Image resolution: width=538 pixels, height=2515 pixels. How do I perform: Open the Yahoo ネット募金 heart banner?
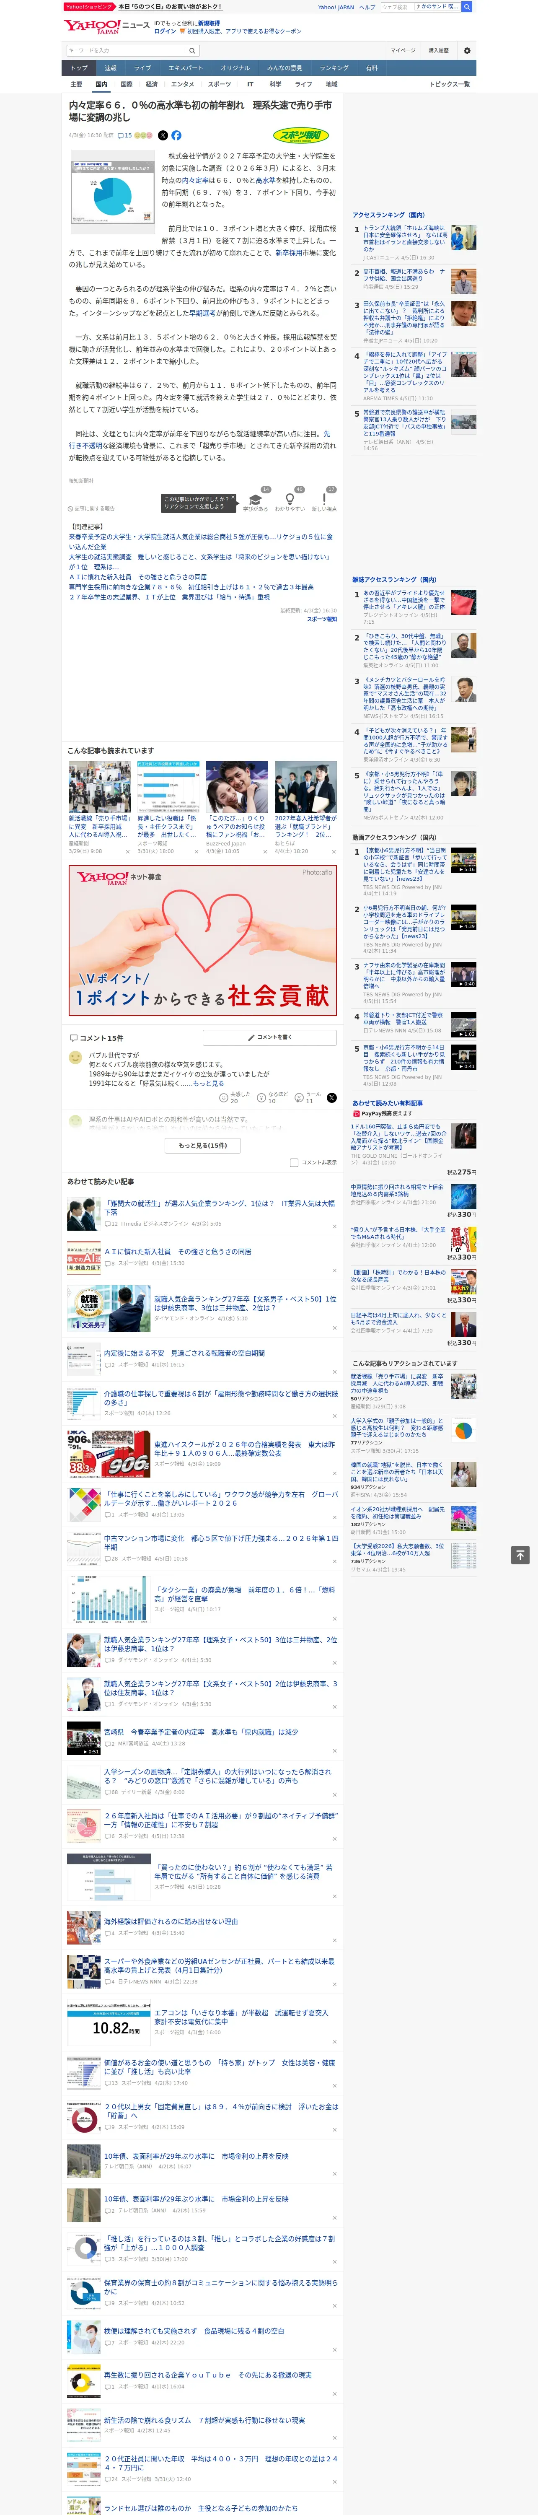point(202,940)
